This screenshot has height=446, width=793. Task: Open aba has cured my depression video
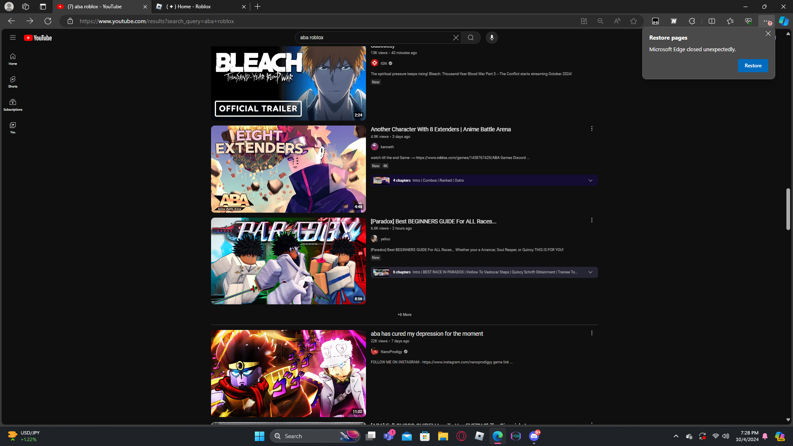427,334
